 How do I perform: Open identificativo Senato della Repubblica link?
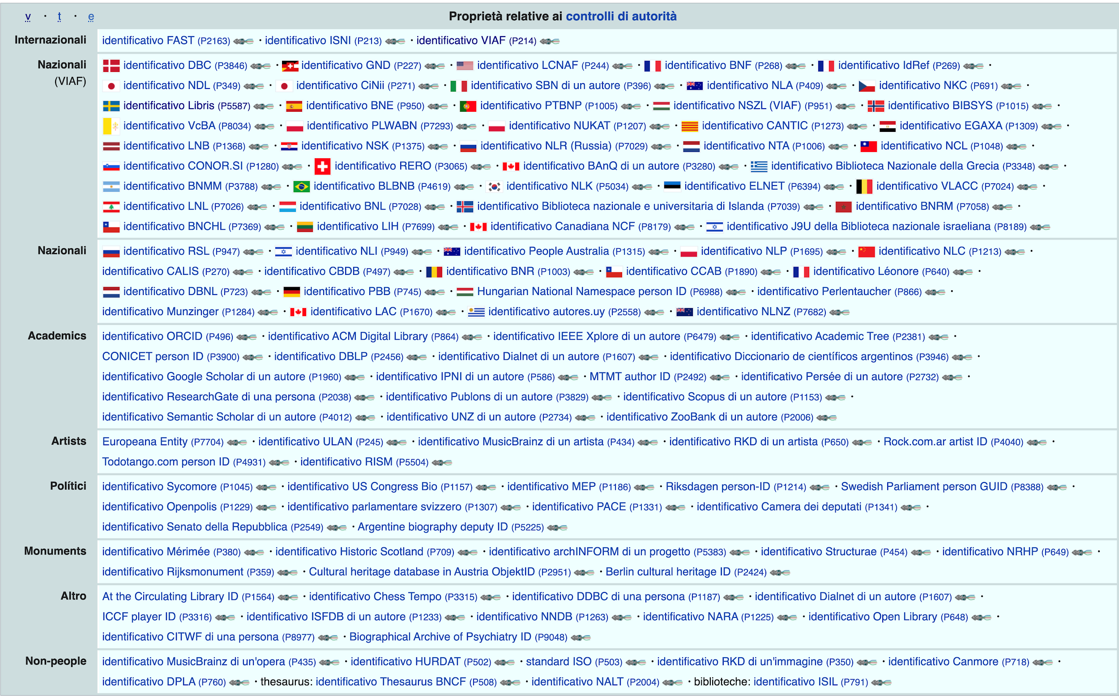pyautogui.click(x=212, y=527)
